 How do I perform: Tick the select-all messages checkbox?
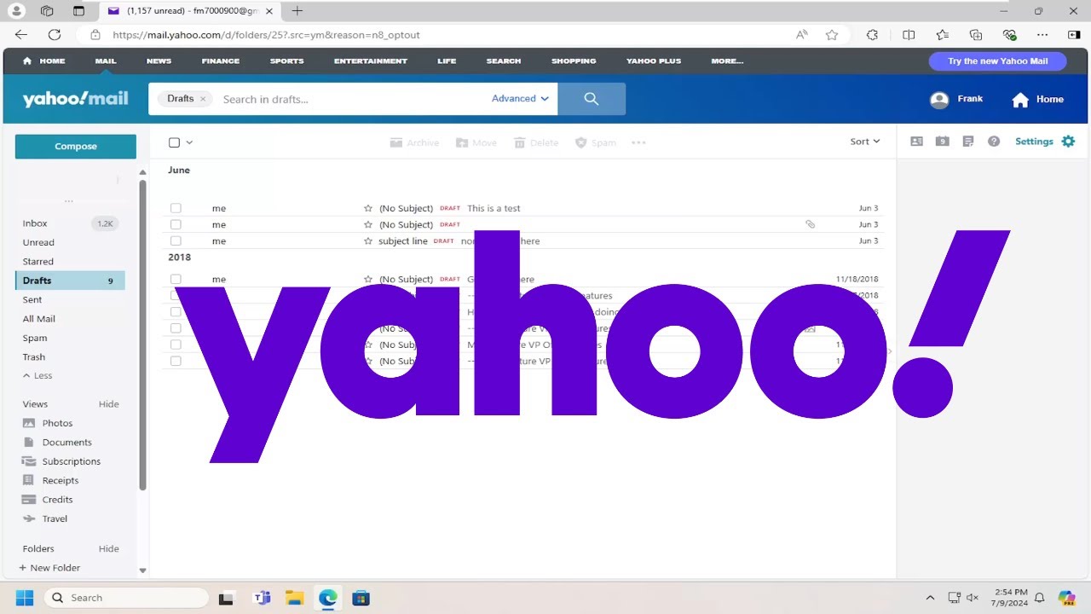pos(174,142)
